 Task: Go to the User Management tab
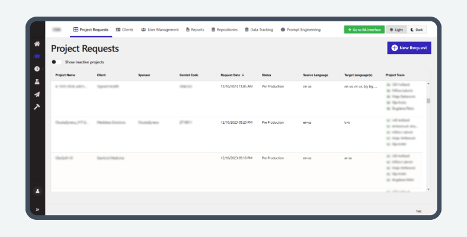(x=159, y=30)
